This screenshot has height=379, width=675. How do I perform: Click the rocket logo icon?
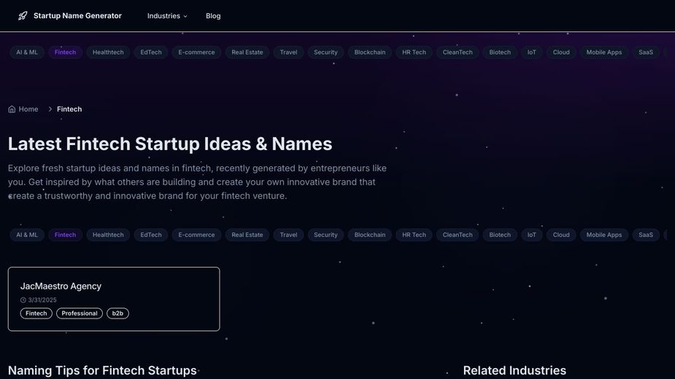(23, 16)
